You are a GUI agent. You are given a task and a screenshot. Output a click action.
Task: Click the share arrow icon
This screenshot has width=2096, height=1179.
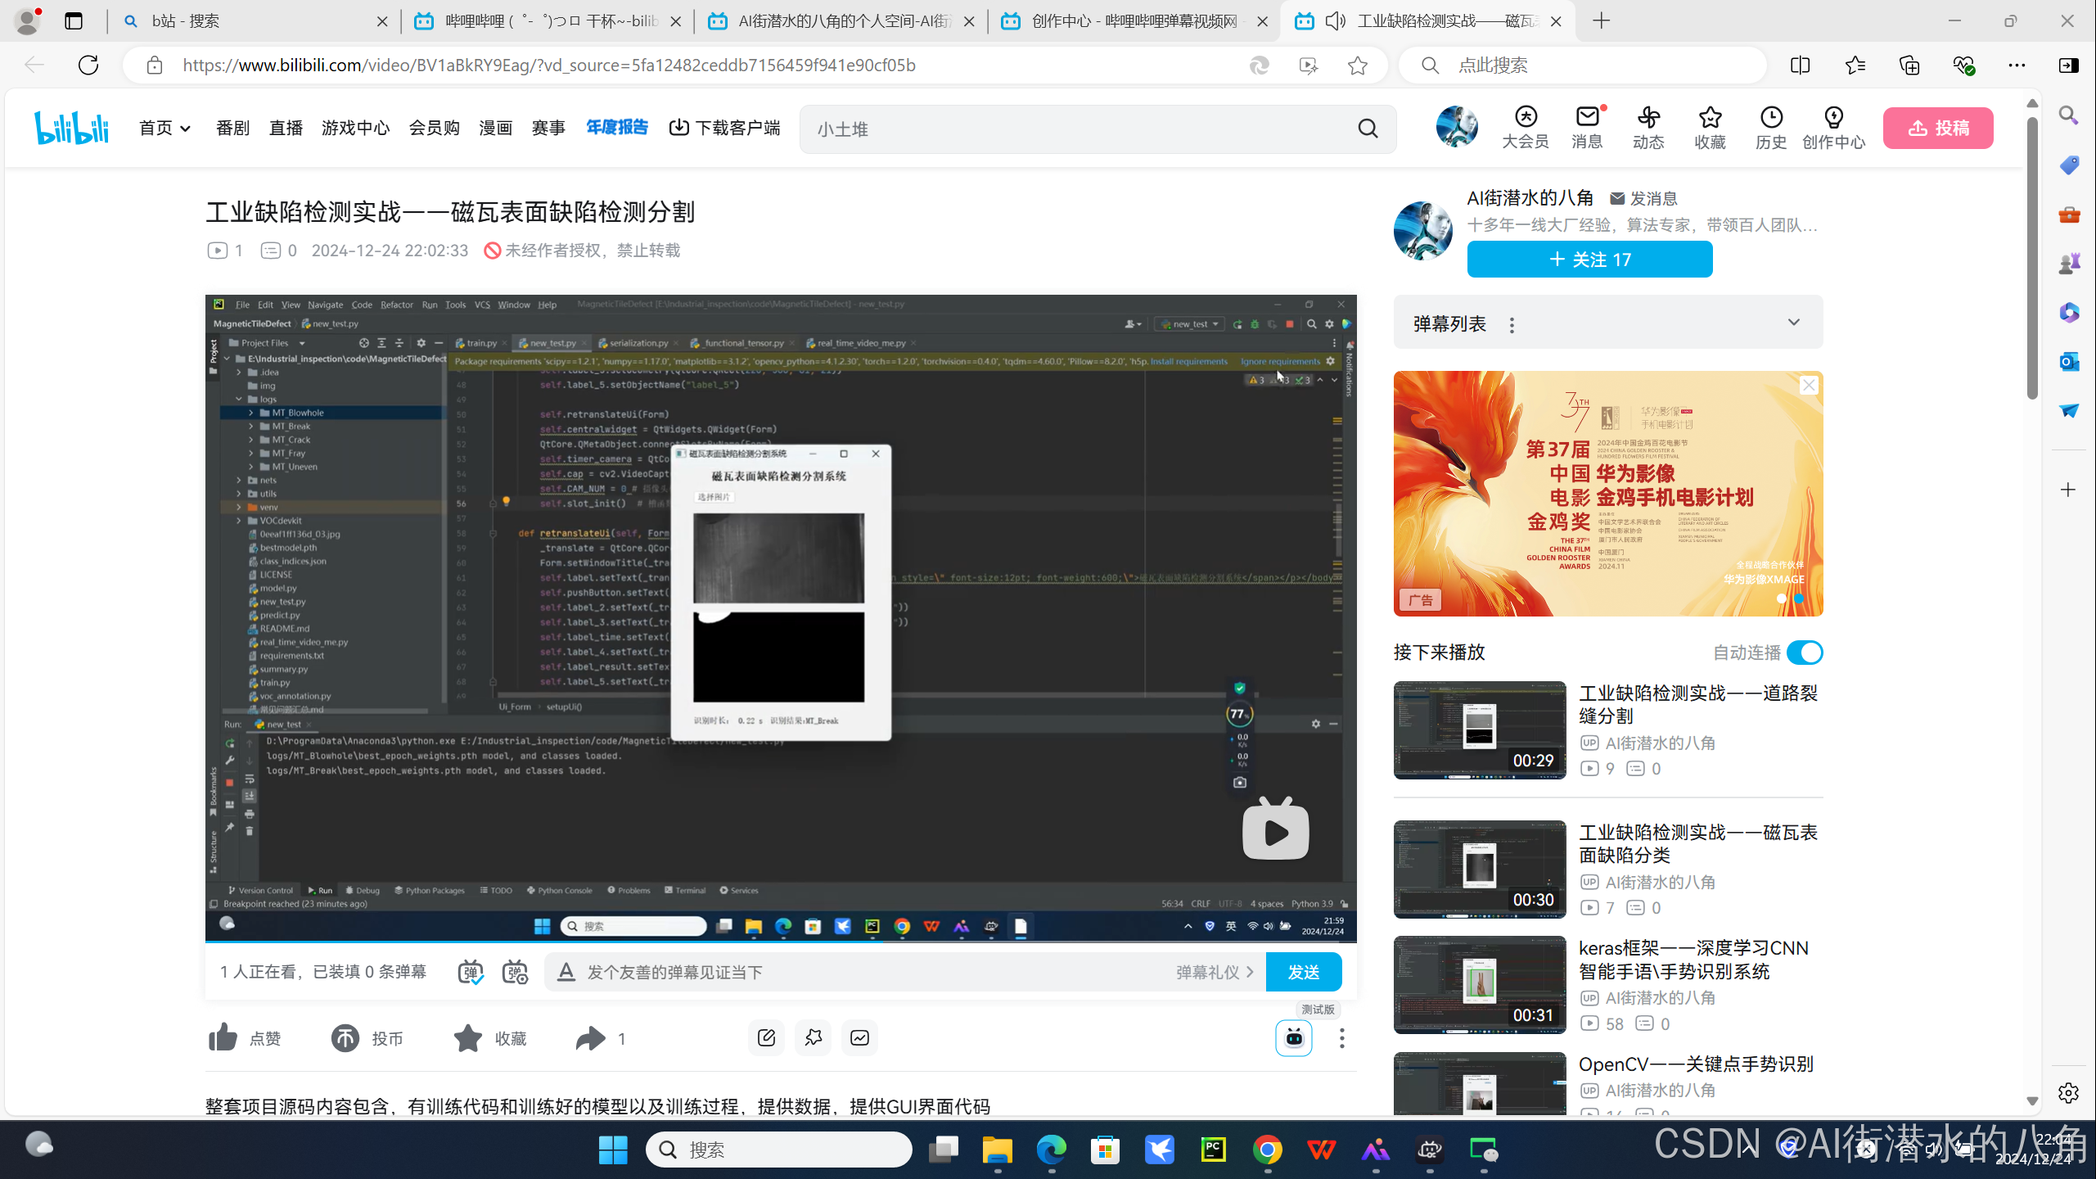[590, 1038]
